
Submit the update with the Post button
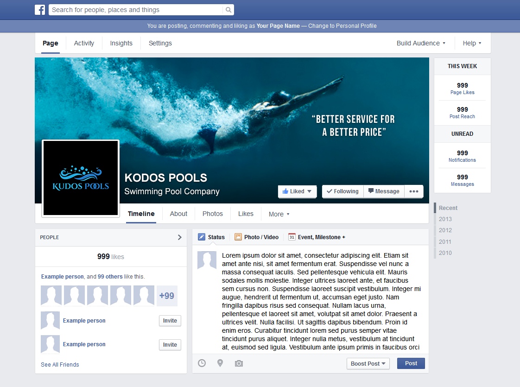click(x=411, y=363)
